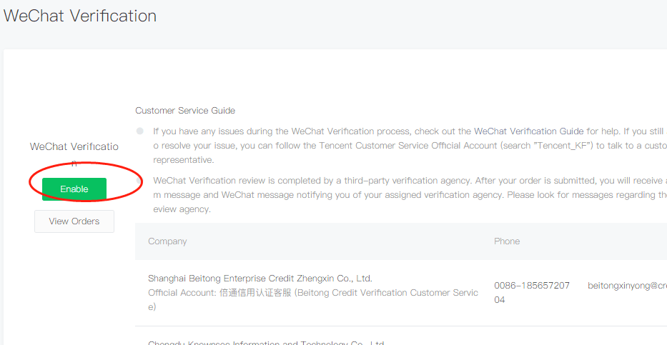The height and width of the screenshot is (345, 667).
Task: Click the phone number 0086-18565720704
Action: click(x=532, y=293)
